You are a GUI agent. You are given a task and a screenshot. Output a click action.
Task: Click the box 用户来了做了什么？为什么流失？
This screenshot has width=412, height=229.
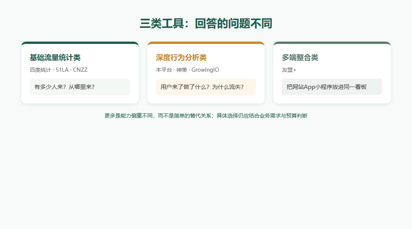(206, 87)
